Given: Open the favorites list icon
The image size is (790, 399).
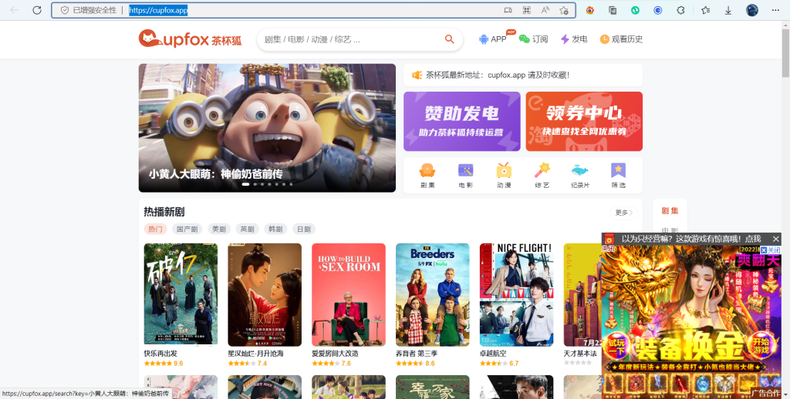Looking at the screenshot, I should 706,10.
